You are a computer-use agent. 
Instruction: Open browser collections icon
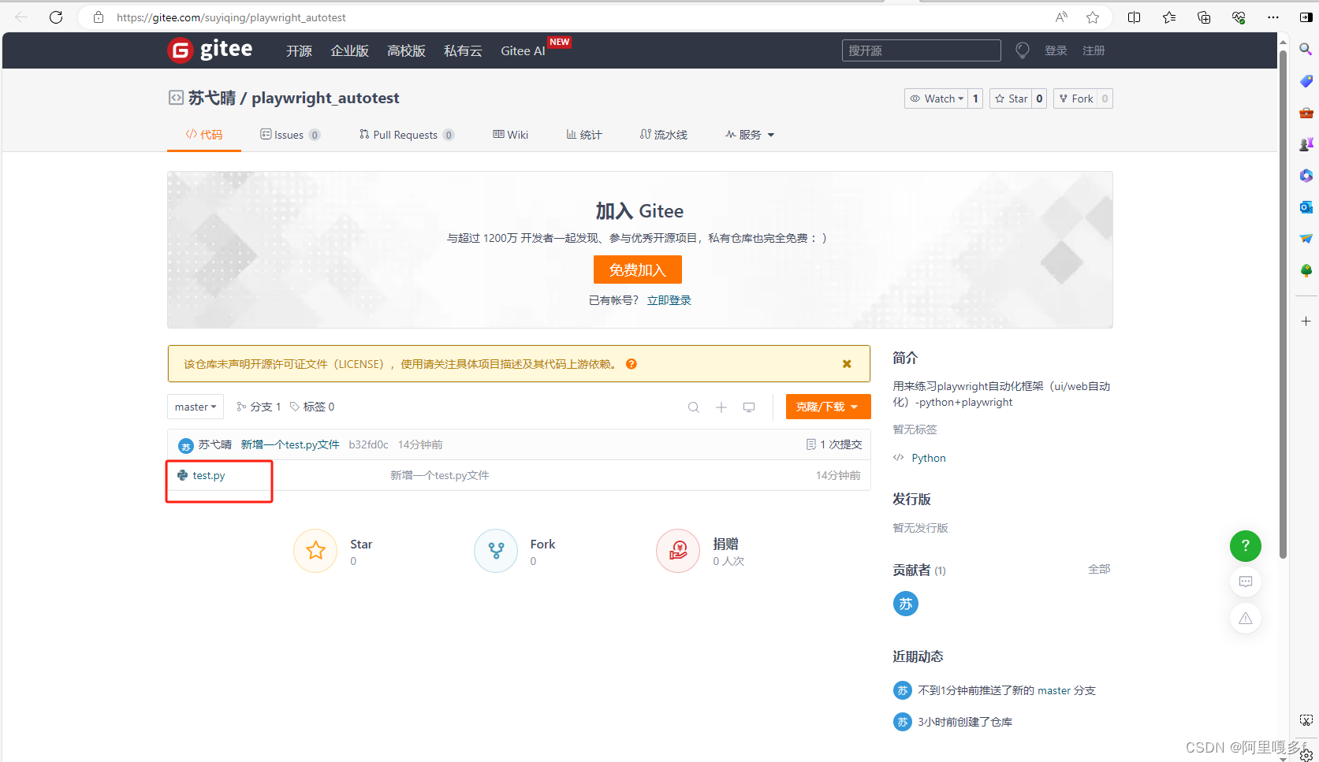1204,17
